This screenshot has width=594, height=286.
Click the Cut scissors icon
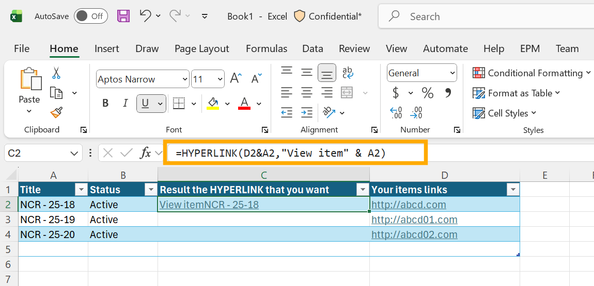pyautogui.click(x=56, y=73)
